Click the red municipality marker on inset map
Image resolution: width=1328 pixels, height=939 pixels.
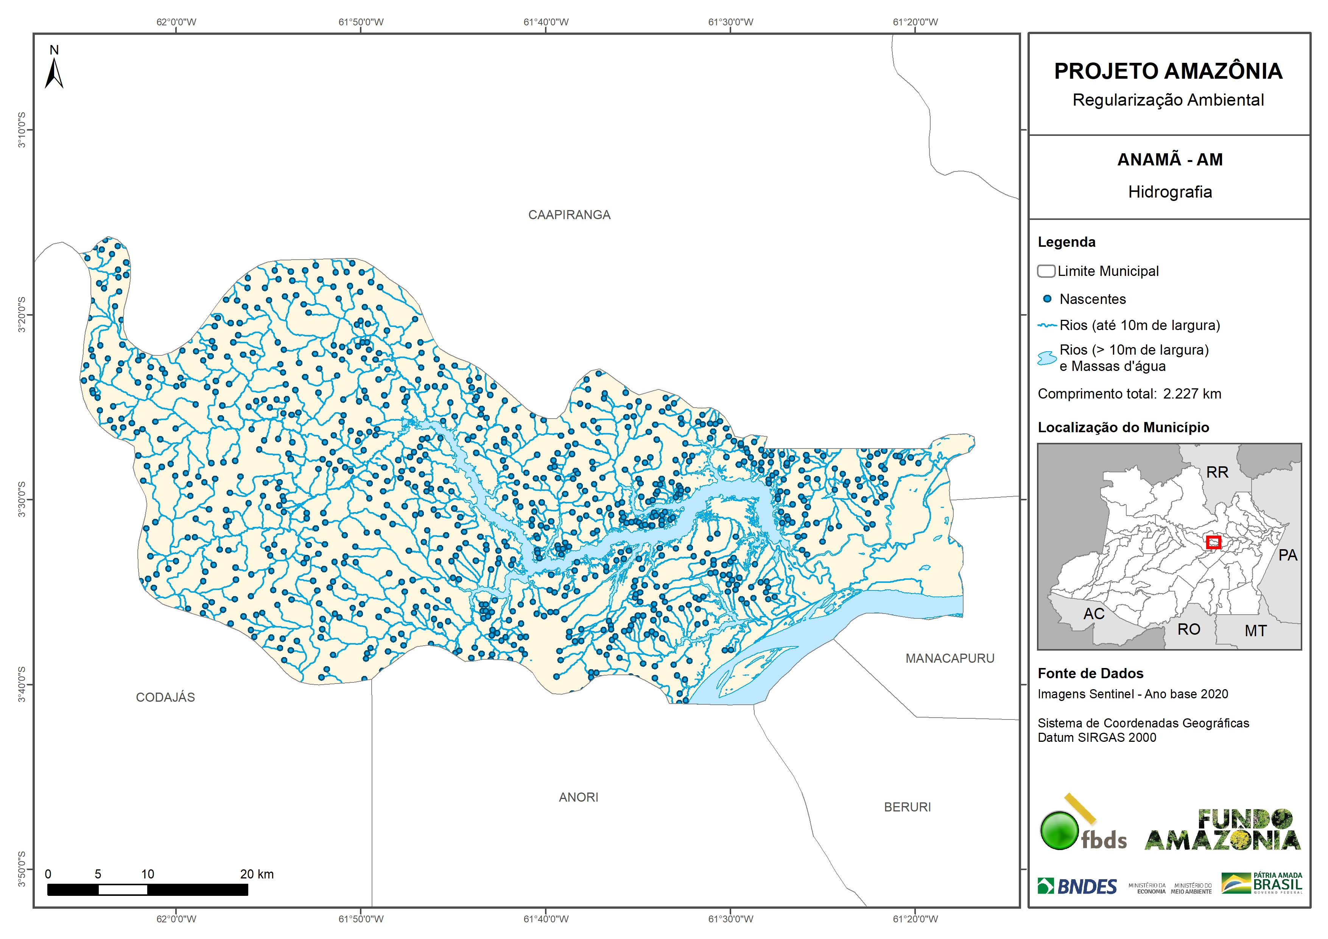tap(1213, 542)
